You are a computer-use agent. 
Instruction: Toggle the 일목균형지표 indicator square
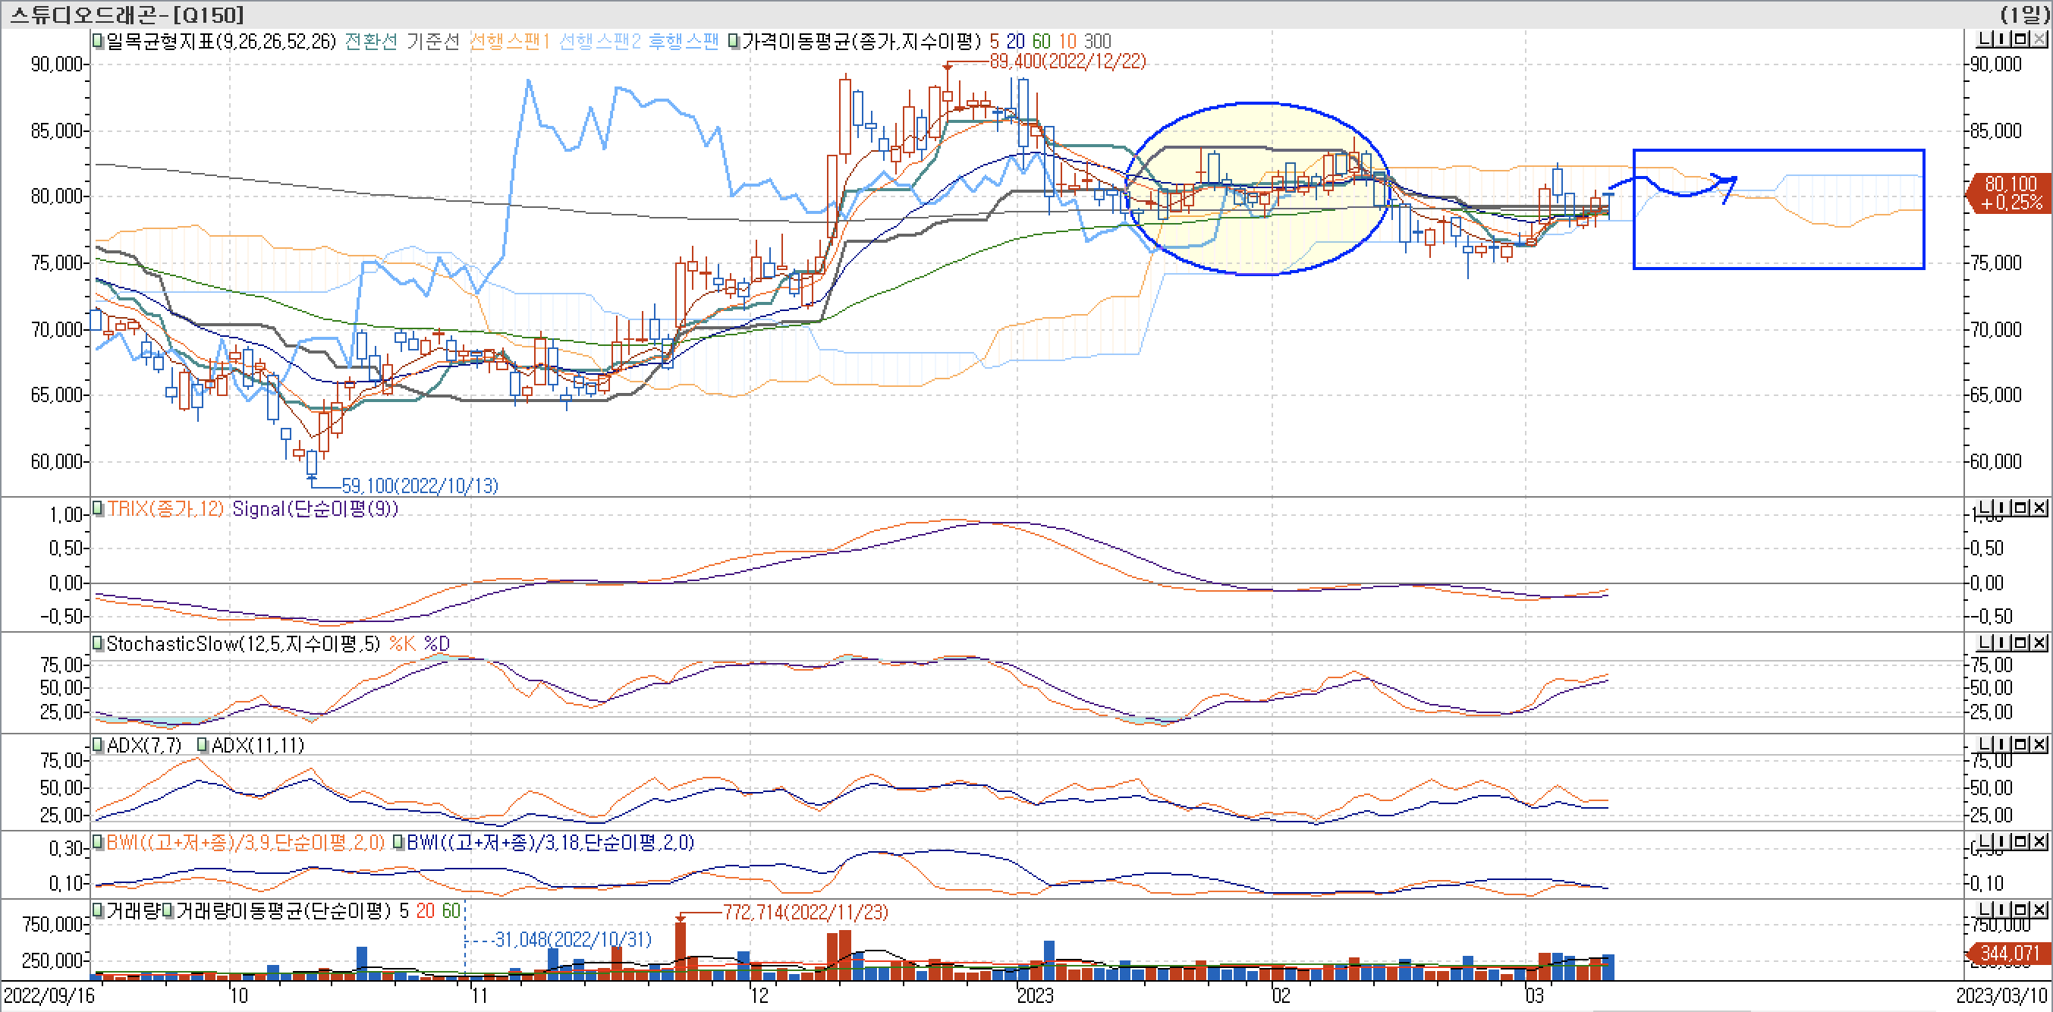pyautogui.click(x=98, y=41)
